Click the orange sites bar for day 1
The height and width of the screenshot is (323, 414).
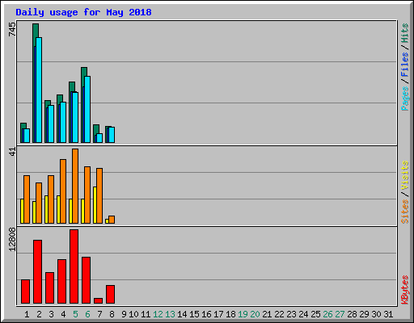click(x=27, y=199)
